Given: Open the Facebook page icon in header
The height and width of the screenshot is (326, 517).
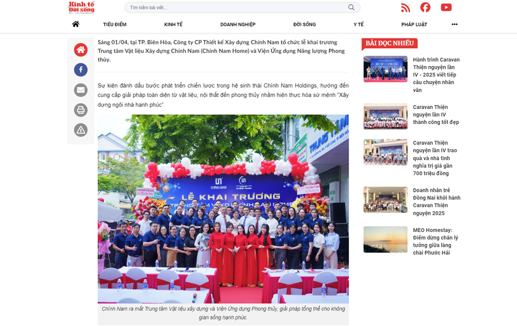Looking at the screenshot, I should 425,7.
